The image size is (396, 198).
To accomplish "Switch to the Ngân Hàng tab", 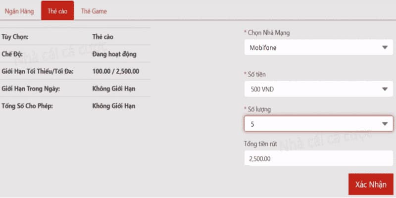I will pyautogui.click(x=19, y=11).
